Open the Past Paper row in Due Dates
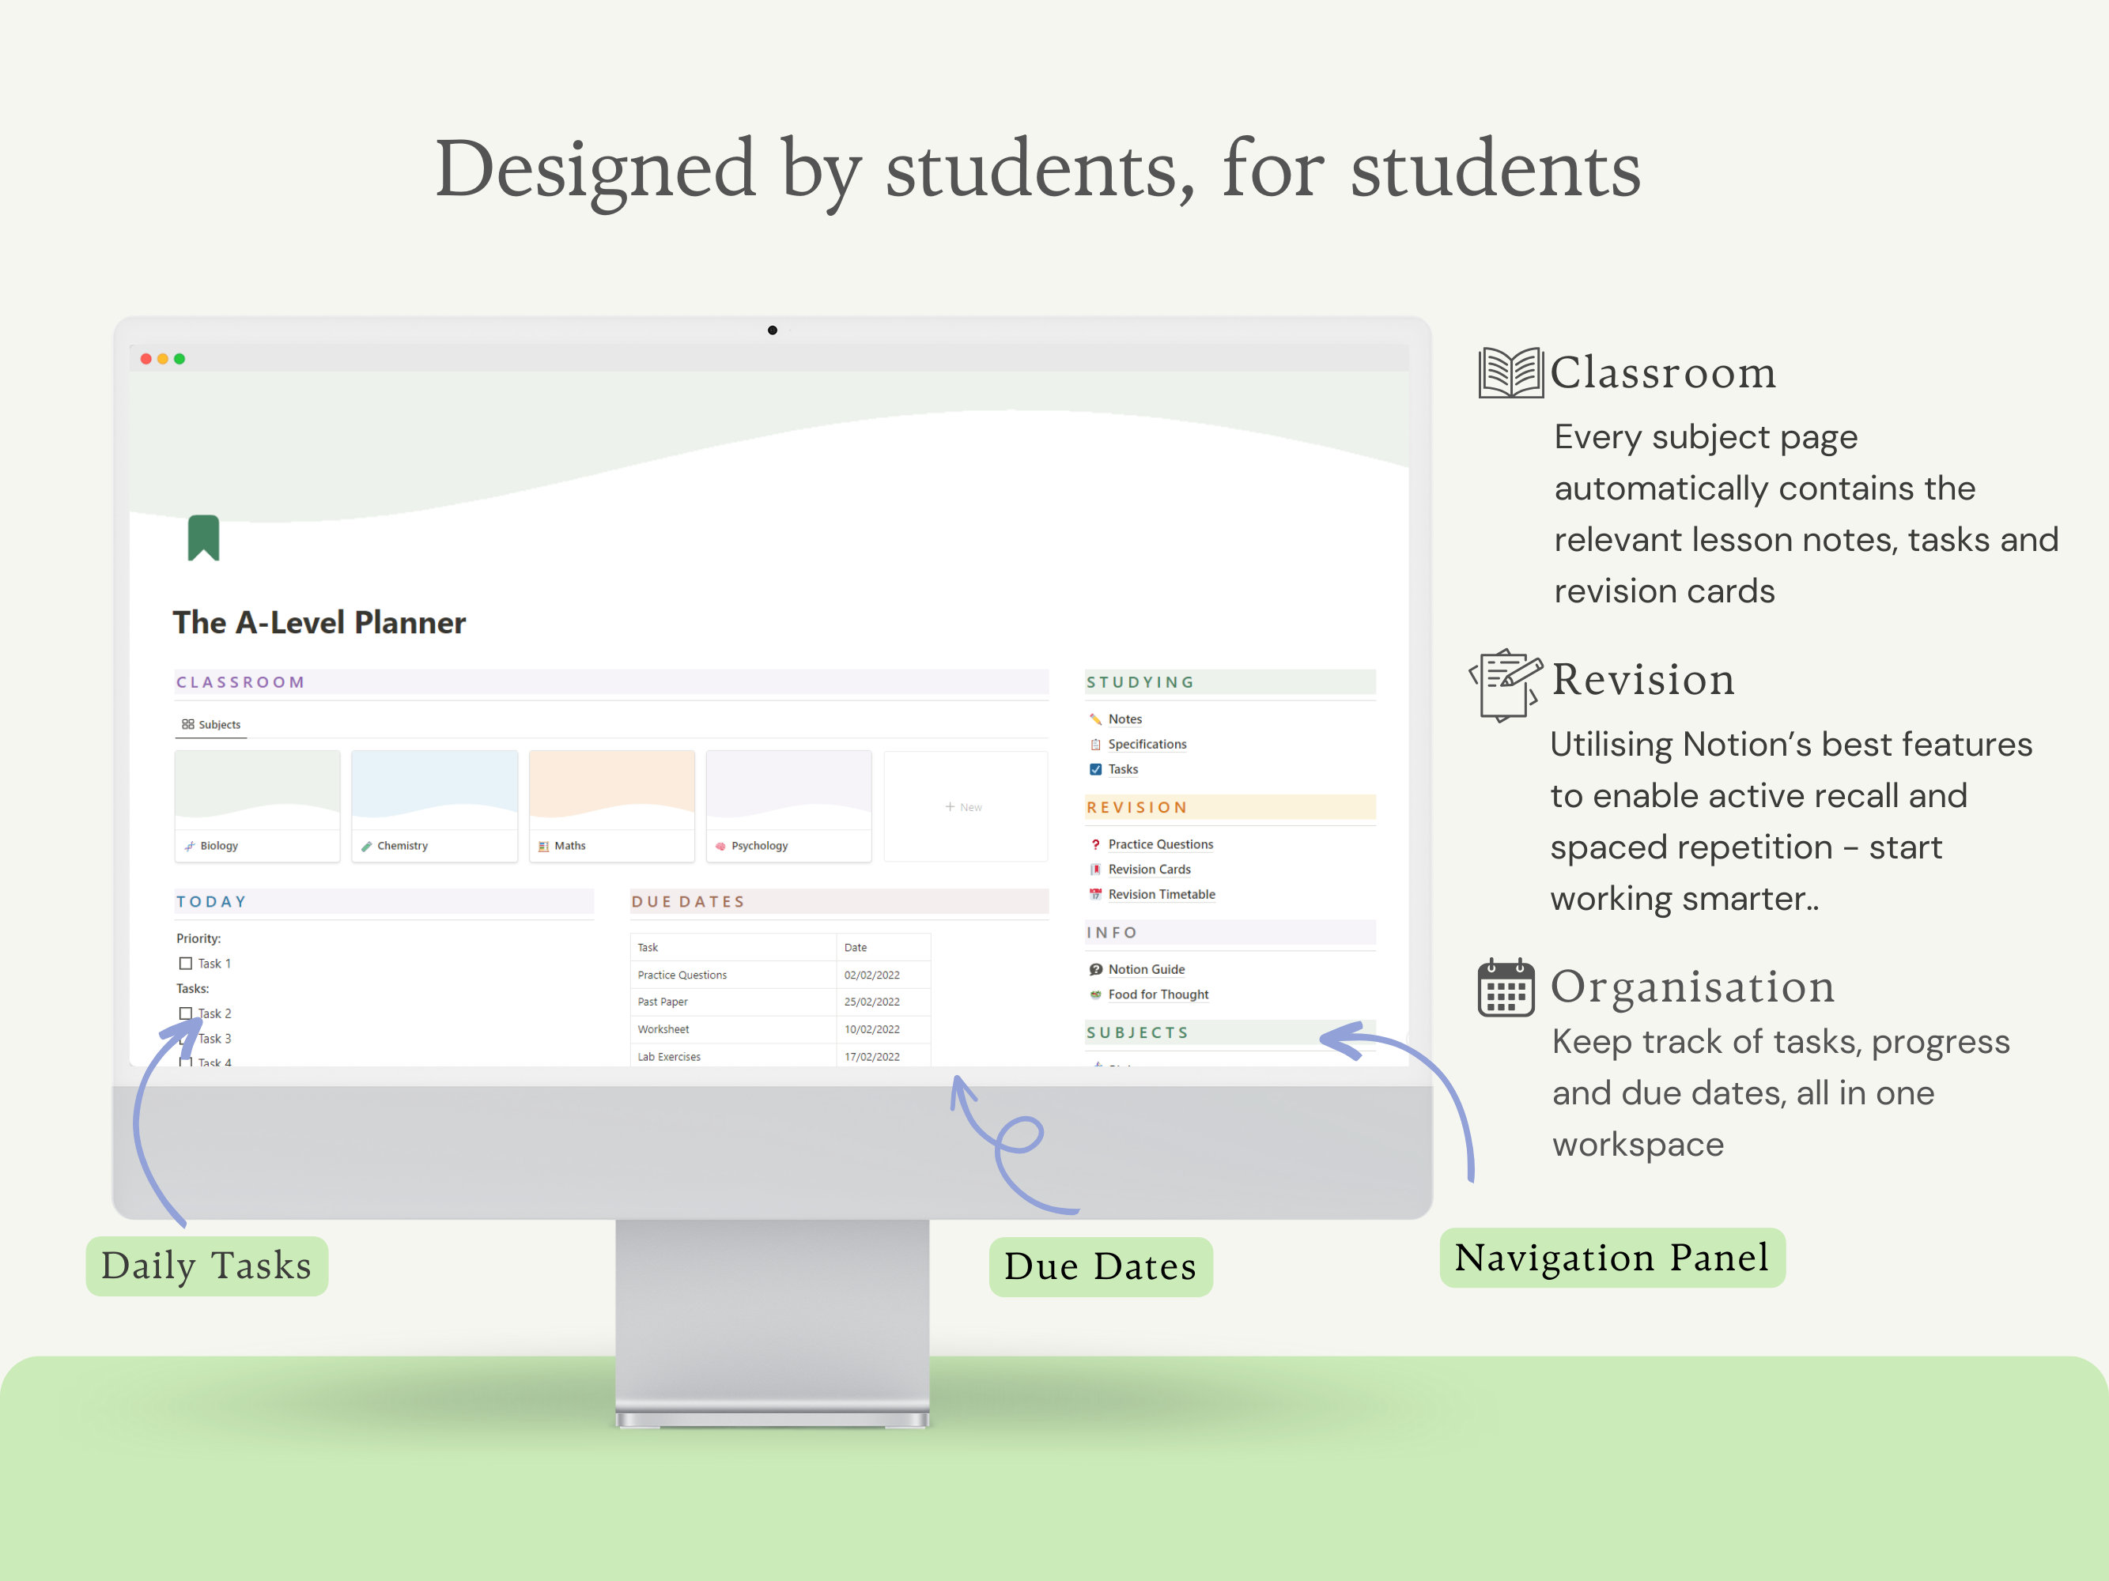 662,1002
